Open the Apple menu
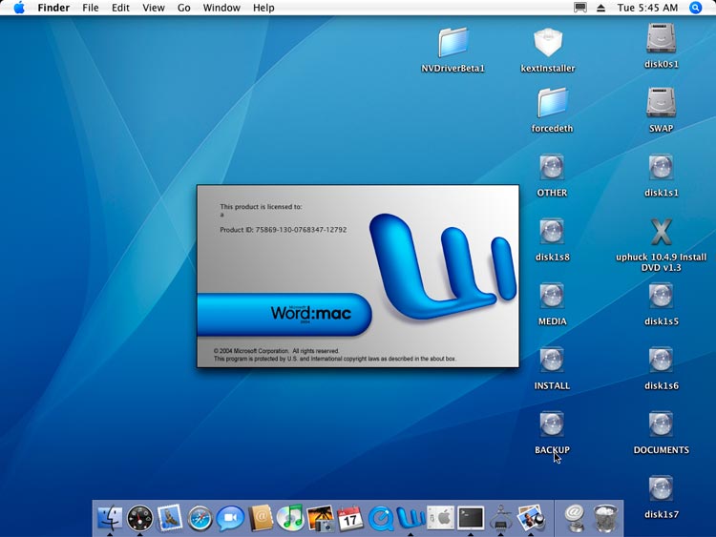 [19, 8]
